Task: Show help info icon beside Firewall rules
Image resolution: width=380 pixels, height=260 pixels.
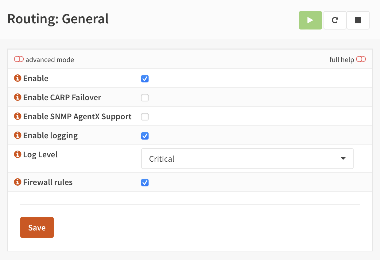Action: [17, 182]
